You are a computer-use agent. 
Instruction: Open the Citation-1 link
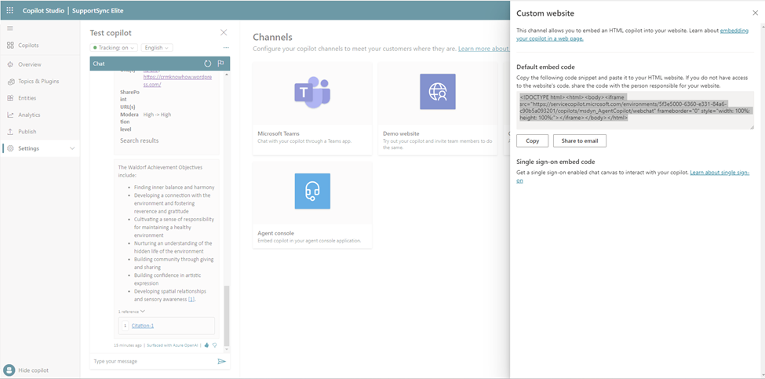[x=143, y=326]
